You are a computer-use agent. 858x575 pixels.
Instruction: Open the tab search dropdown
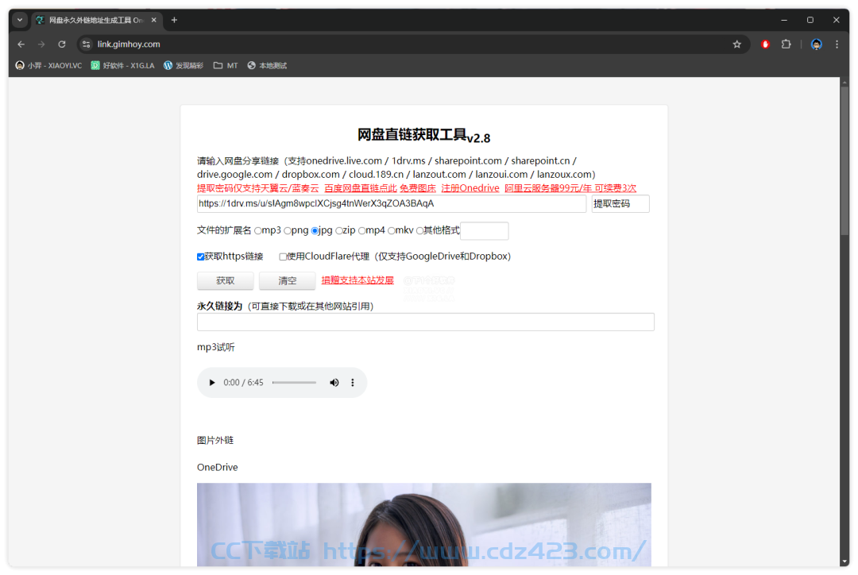[20, 20]
